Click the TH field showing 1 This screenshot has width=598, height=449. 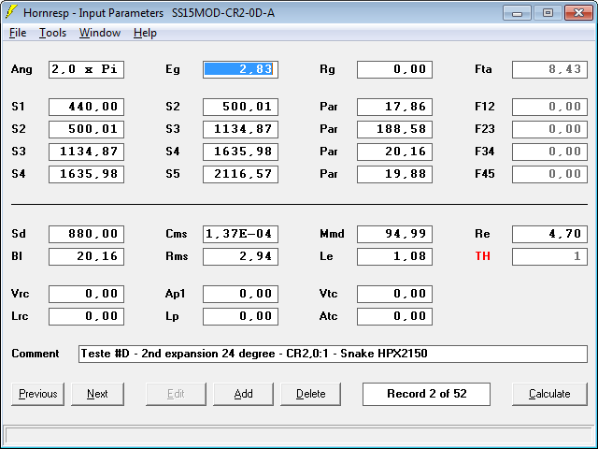549,256
